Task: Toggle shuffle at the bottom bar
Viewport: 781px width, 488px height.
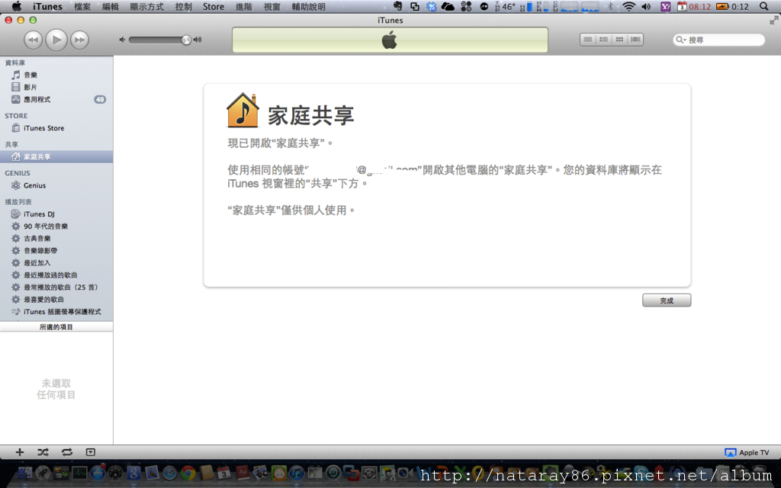Action: point(43,452)
